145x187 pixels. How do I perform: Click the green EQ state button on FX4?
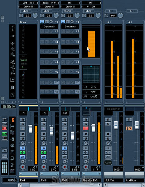point(22,152)
